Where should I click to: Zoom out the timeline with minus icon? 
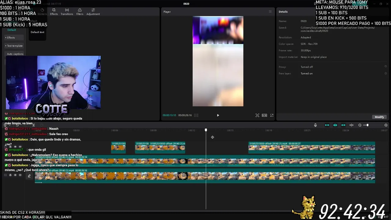coord(360,125)
